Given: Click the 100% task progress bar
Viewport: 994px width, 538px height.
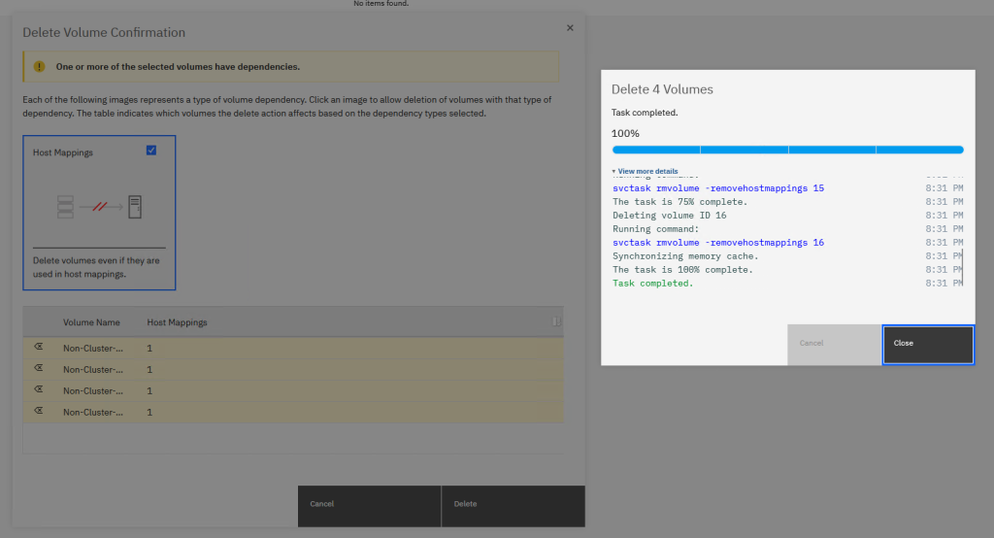Looking at the screenshot, I should [x=787, y=150].
